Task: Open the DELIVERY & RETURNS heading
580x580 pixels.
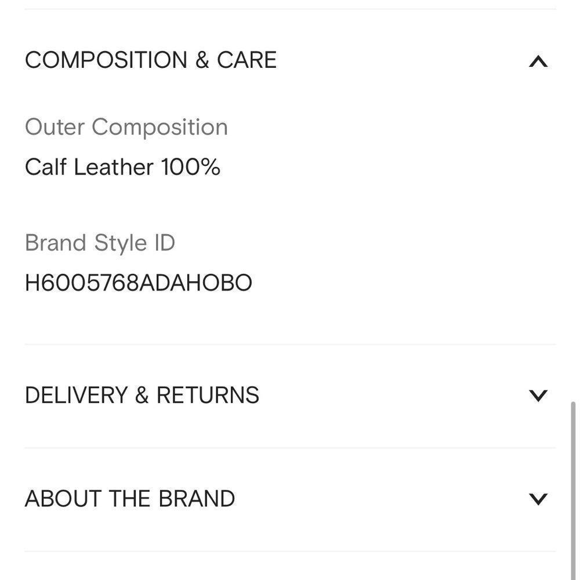Action: (142, 394)
